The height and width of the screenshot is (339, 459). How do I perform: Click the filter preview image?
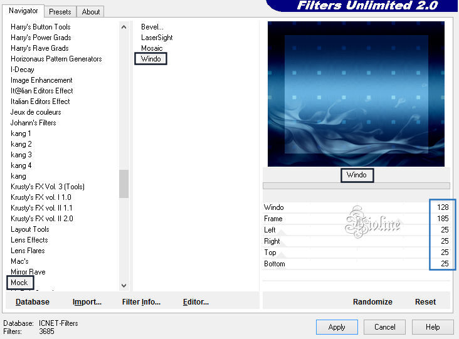click(x=356, y=94)
